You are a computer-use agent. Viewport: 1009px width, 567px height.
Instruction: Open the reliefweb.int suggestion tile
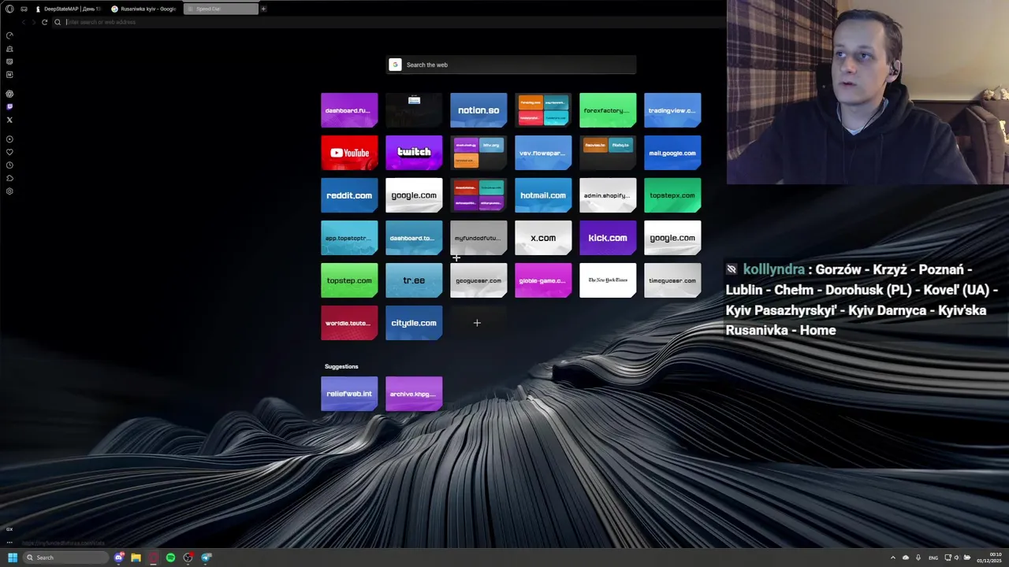click(349, 394)
